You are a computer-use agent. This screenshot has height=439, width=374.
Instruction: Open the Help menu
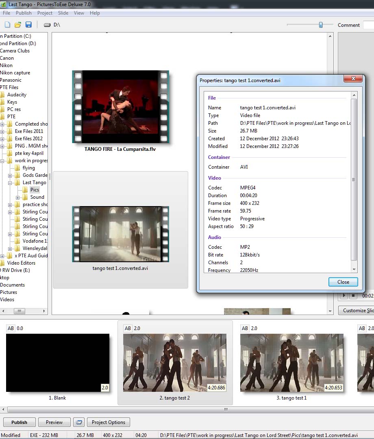pyautogui.click(x=95, y=13)
